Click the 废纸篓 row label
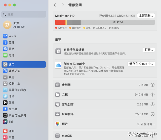Viewport: 161px width, 140px height. tap(66, 85)
